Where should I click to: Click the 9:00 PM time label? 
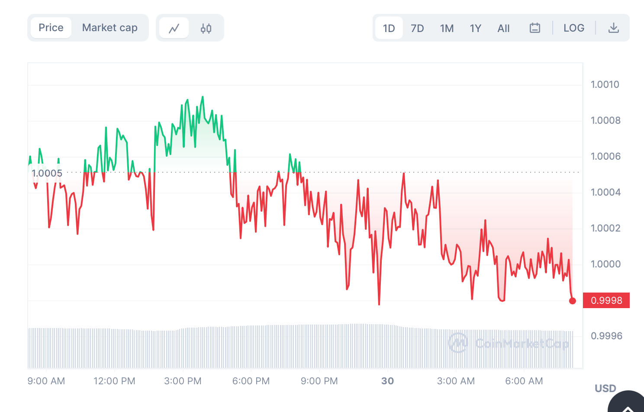click(x=319, y=381)
